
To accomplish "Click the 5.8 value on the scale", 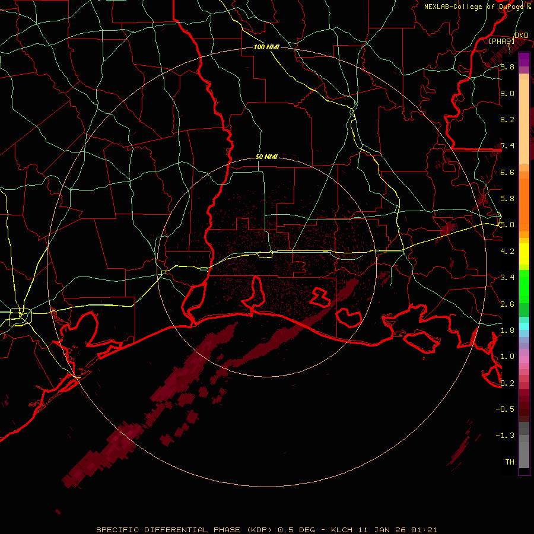I will pyautogui.click(x=507, y=199).
